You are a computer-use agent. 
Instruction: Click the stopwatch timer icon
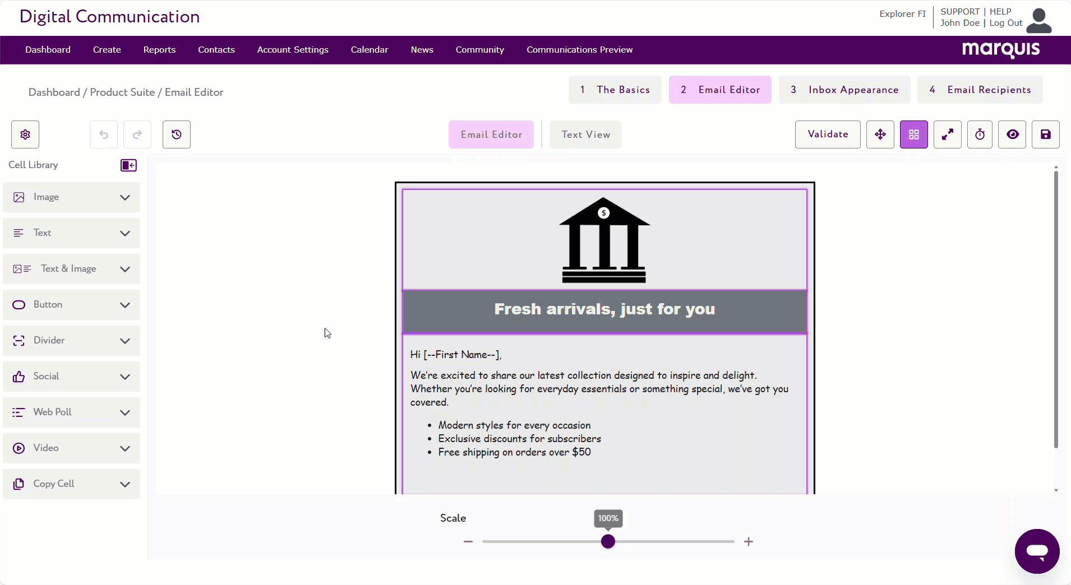click(x=980, y=134)
